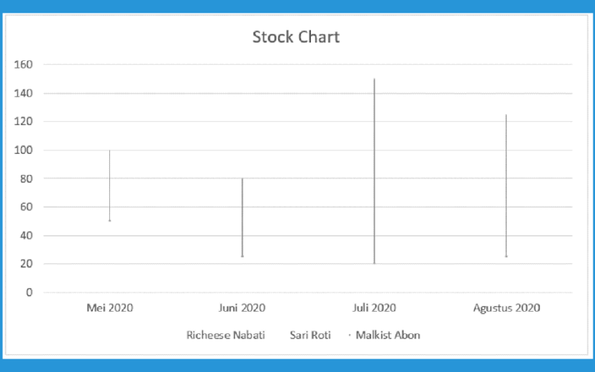Click the 40 value on vertical axis

tap(27, 236)
